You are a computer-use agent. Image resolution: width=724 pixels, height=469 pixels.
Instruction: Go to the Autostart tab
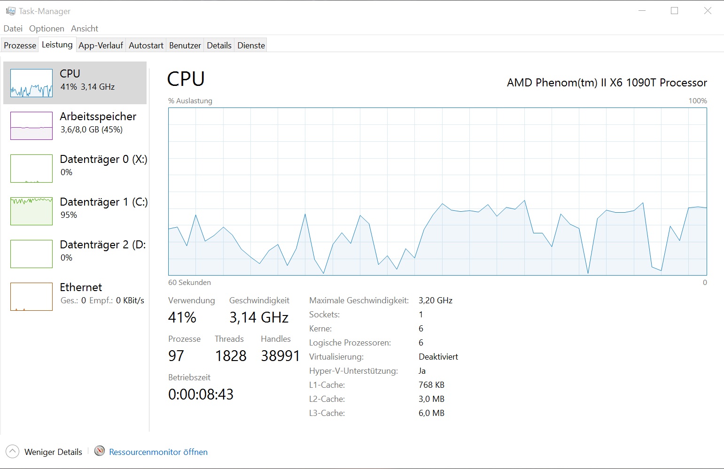[x=146, y=46]
